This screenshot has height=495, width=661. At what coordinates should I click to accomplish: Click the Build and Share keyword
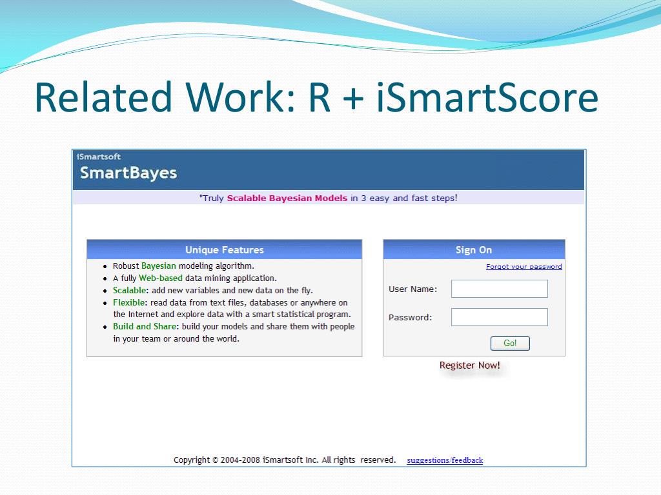click(145, 327)
